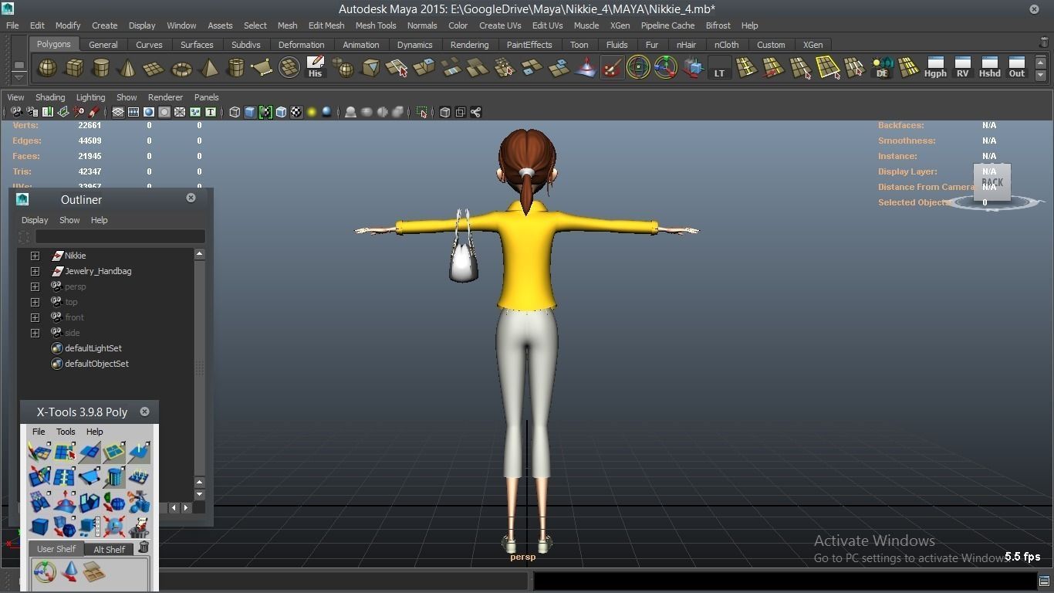The width and height of the screenshot is (1054, 593).
Task: Toggle film gate in viewport toolbar
Action: click(x=133, y=112)
